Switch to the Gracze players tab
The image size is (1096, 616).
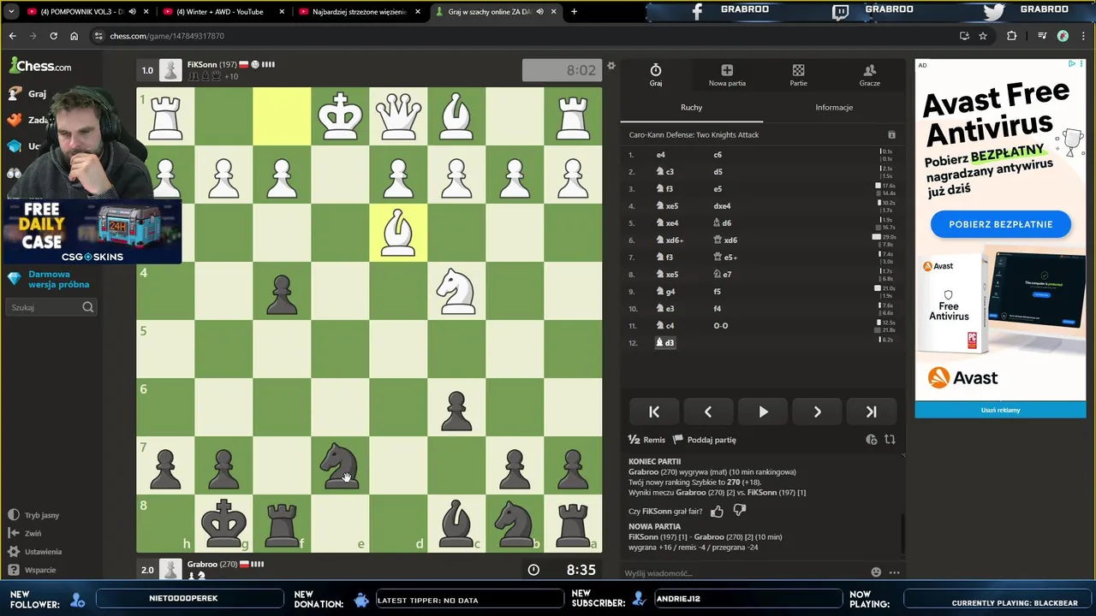tap(869, 75)
